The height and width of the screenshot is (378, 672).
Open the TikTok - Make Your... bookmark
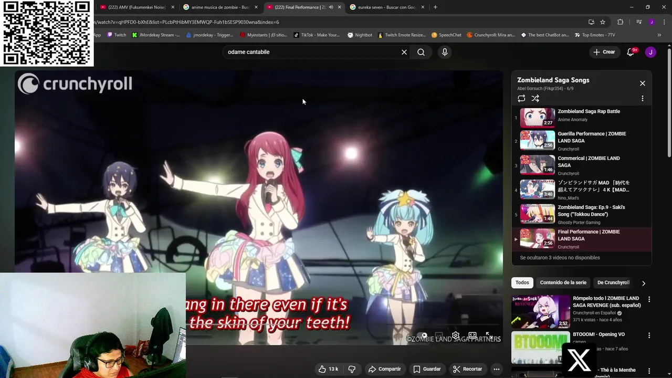click(317, 35)
